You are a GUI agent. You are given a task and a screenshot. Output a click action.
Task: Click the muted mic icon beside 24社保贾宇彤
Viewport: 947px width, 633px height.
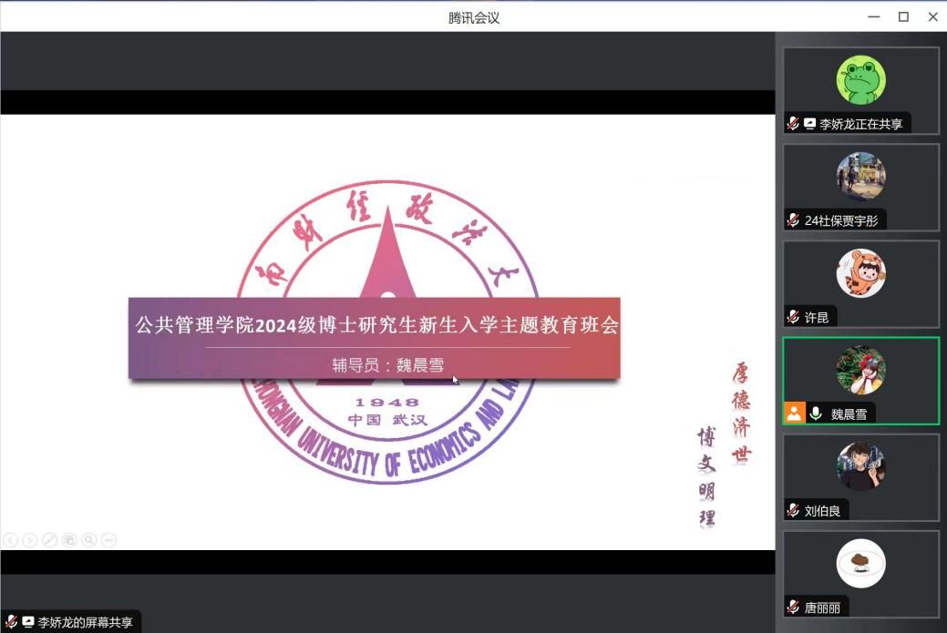tap(793, 220)
